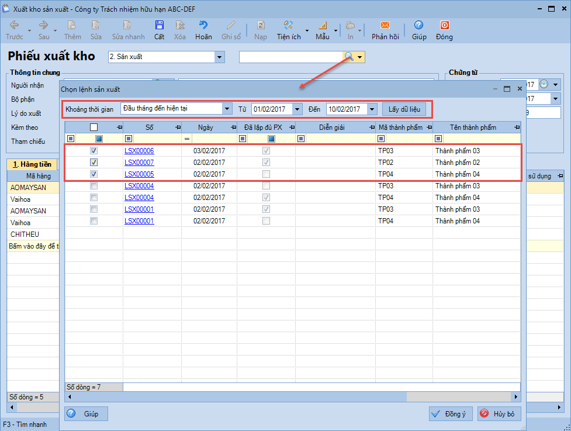
Task: Expand the Khoảng thời gian dropdown
Action: pos(227,109)
